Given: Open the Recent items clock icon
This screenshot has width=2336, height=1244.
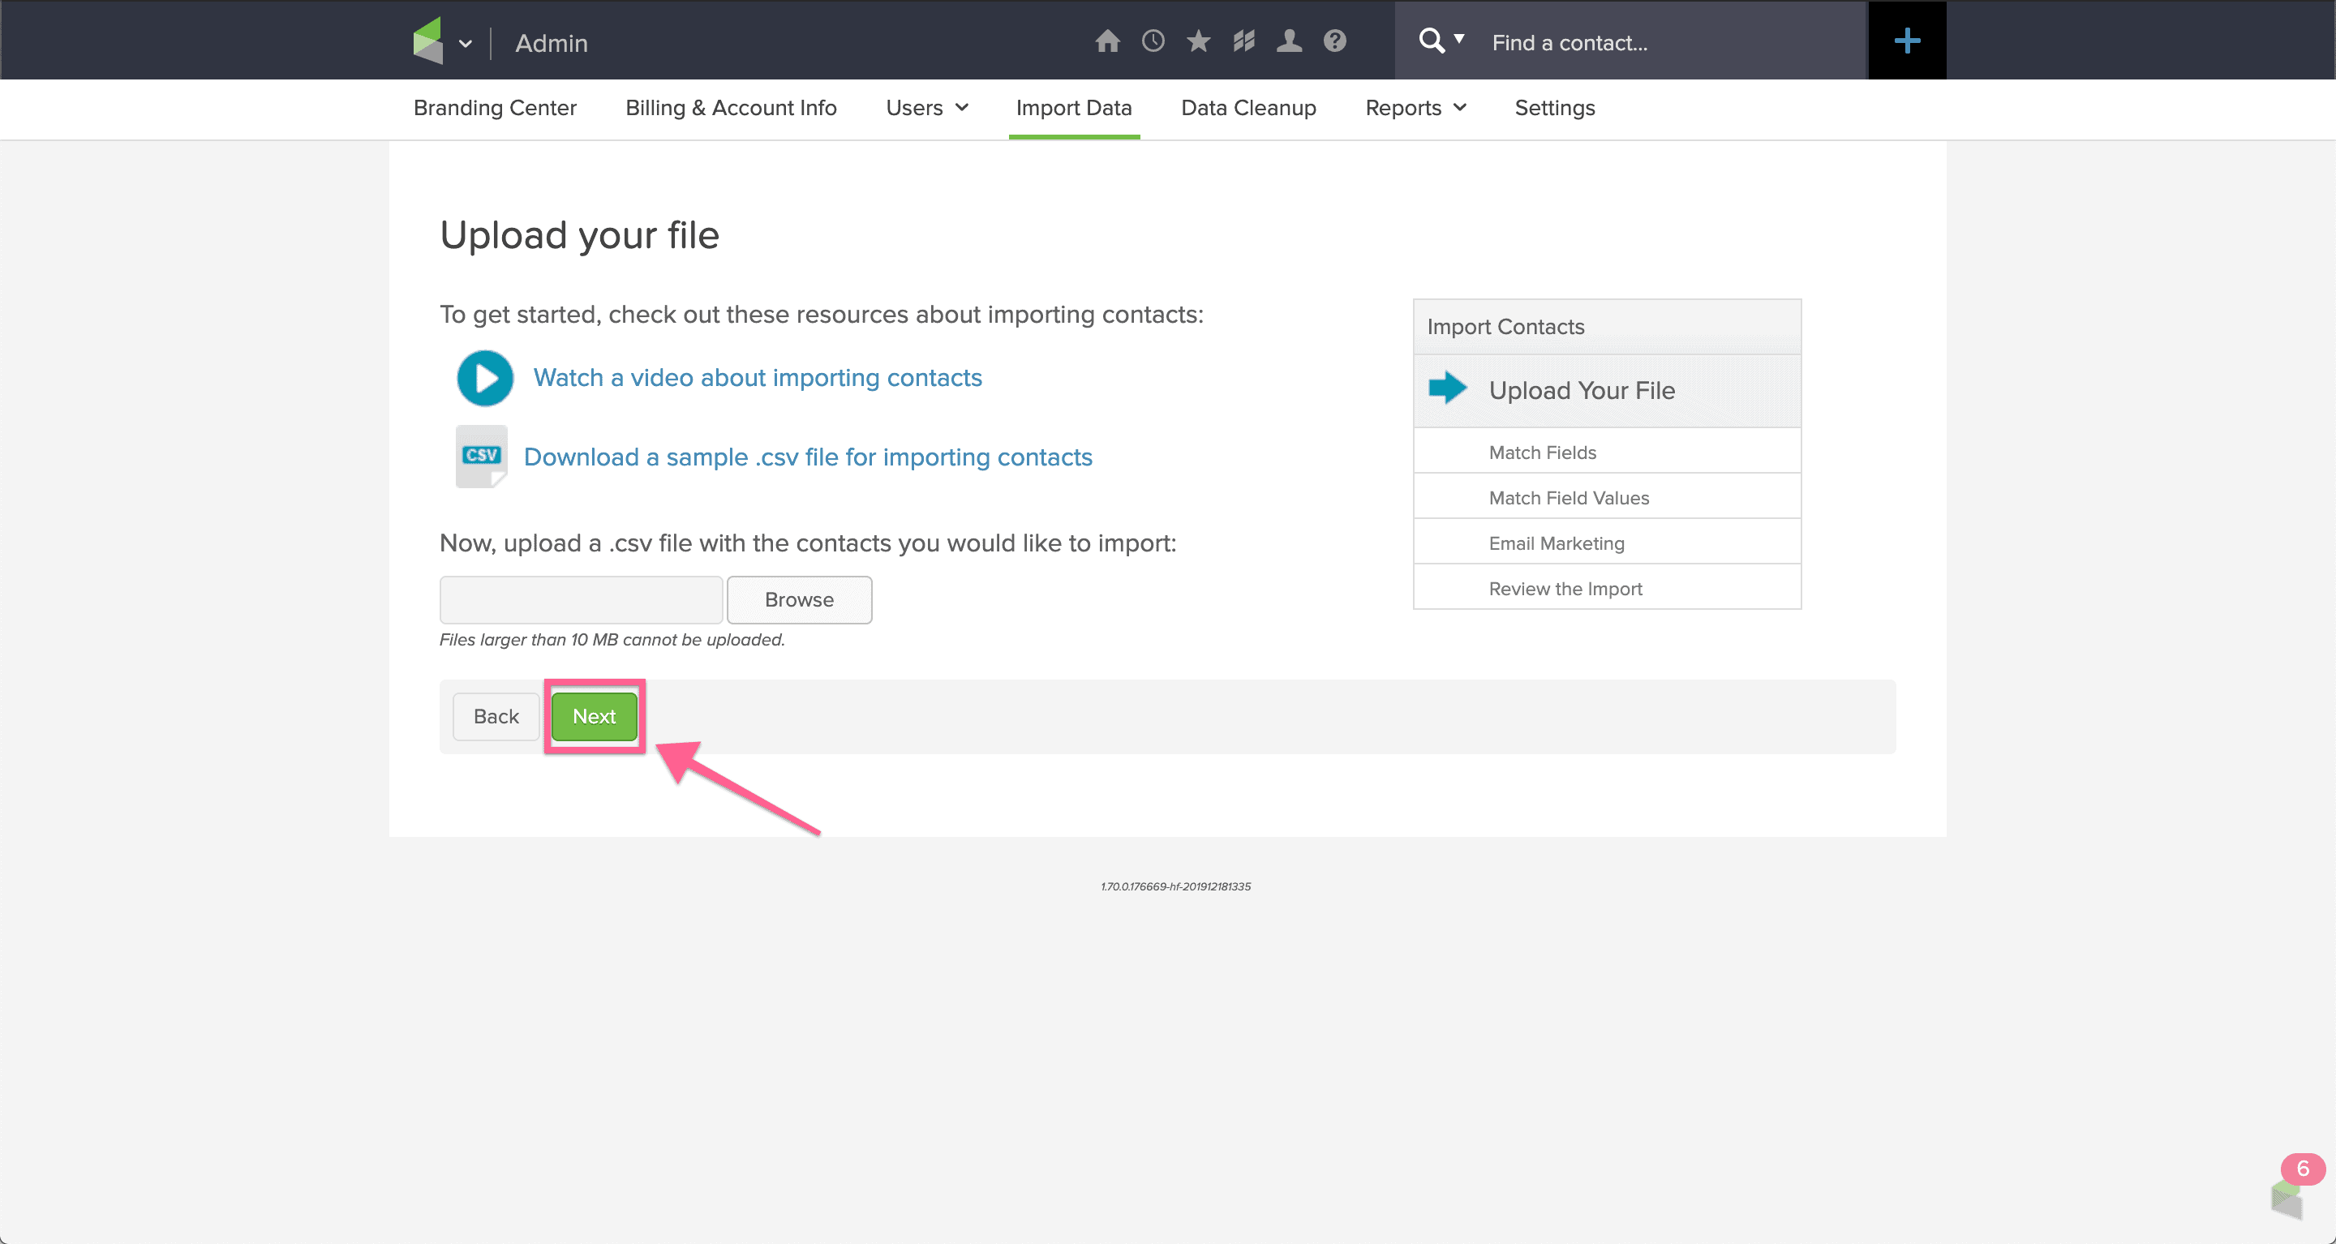Looking at the screenshot, I should point(1153,41).
